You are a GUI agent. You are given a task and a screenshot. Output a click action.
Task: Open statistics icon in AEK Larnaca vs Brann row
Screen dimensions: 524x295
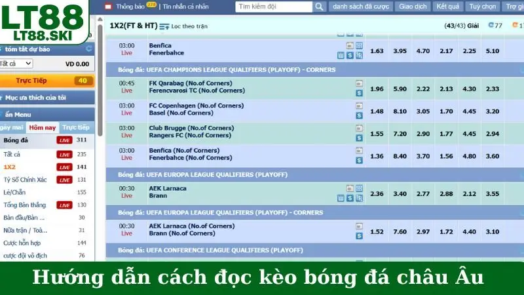coord(359,188)
